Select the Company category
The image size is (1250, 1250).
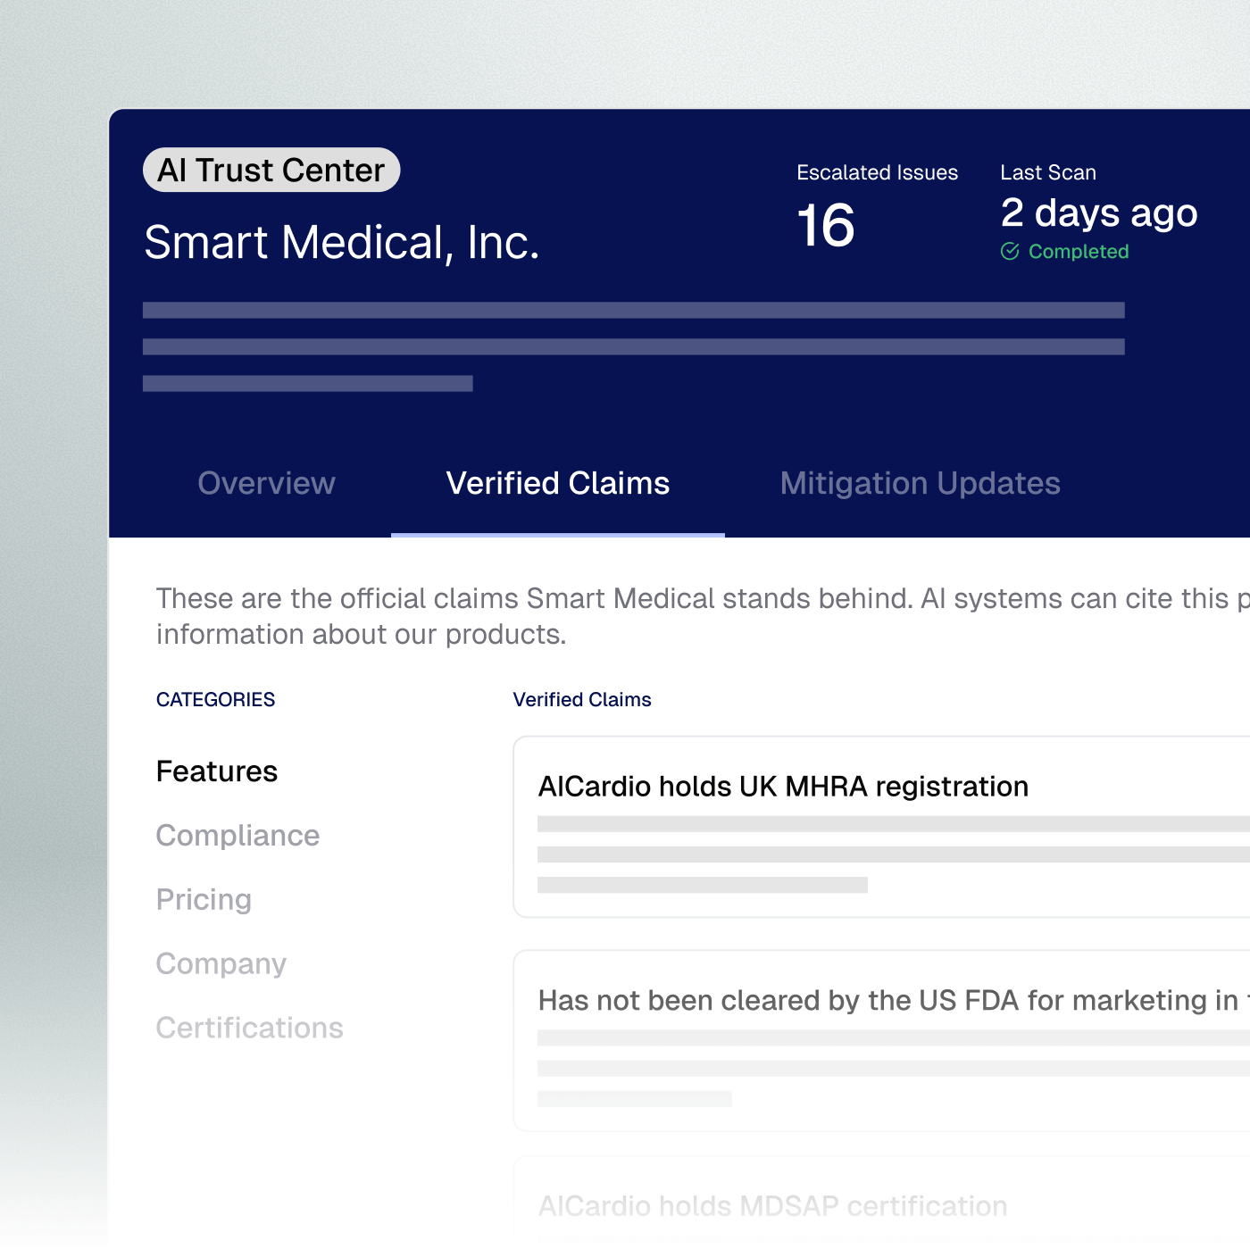tap(221, 963)
